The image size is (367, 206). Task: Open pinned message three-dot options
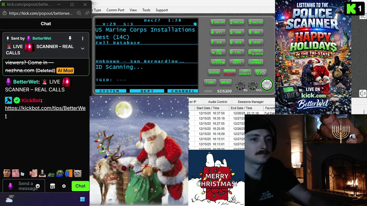click(x=83, y=38)
